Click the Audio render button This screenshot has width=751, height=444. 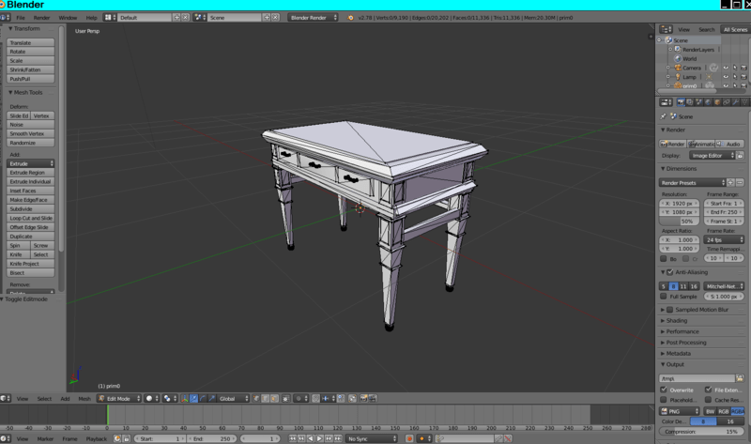pos(730,144)
